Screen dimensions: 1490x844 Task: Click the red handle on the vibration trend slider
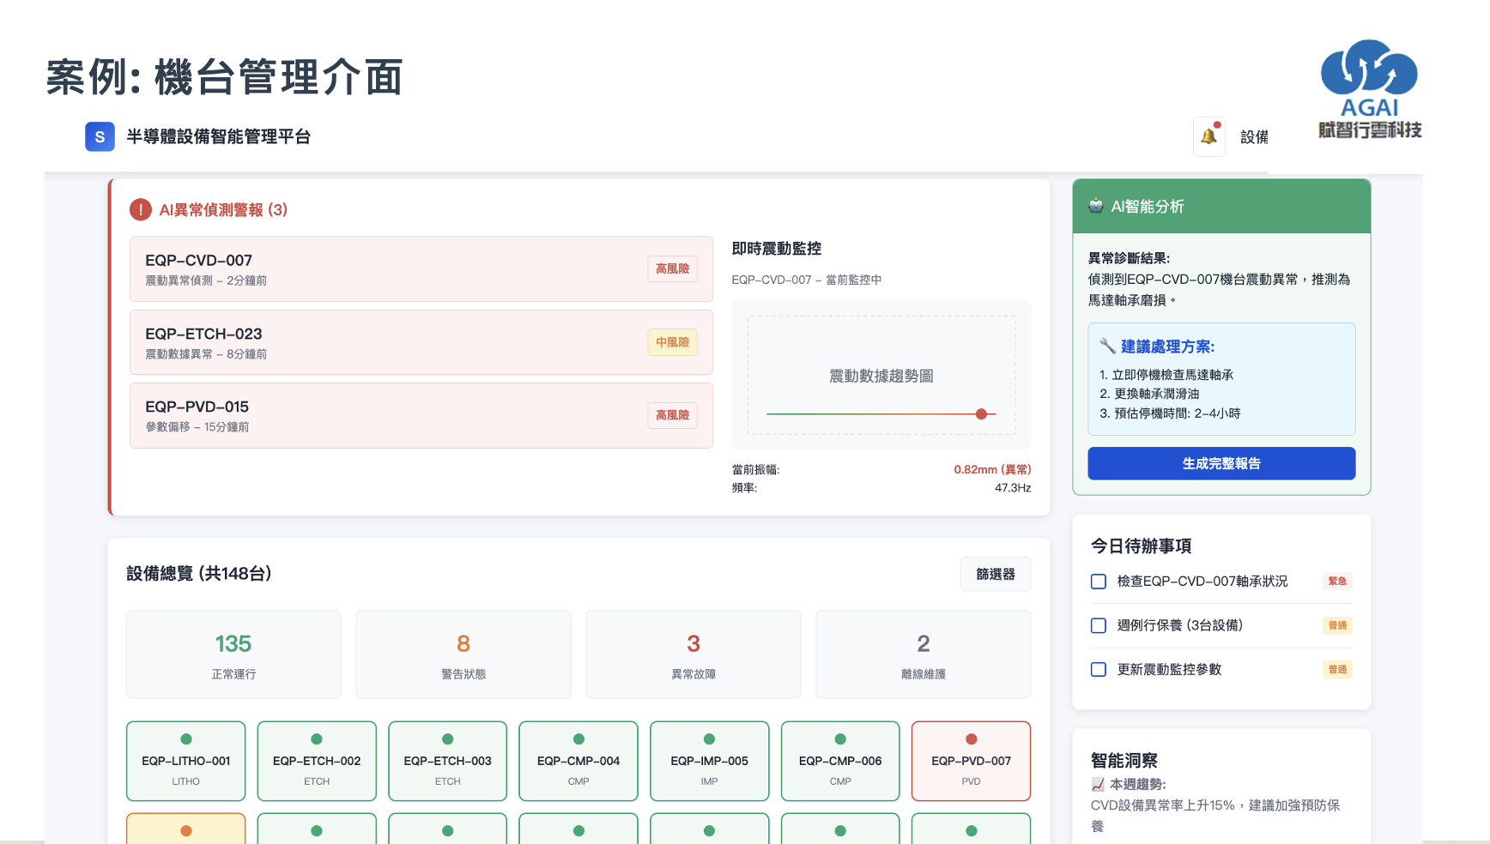pos(981,413)
